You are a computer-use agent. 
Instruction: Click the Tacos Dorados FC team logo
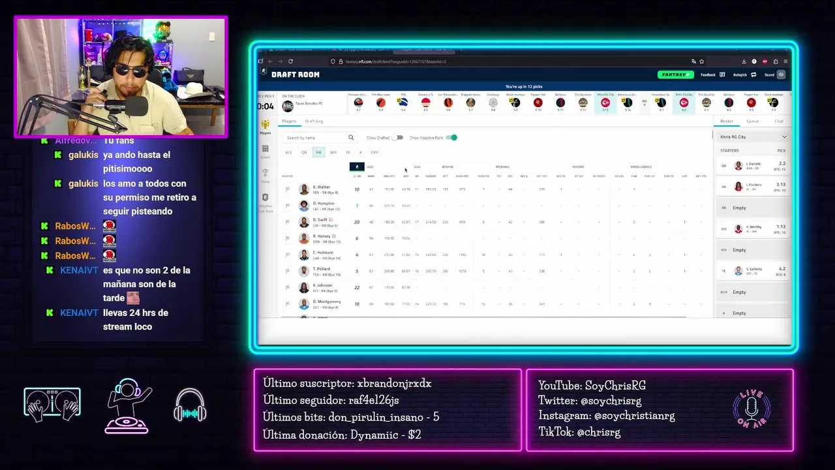[x=288, y=106]
